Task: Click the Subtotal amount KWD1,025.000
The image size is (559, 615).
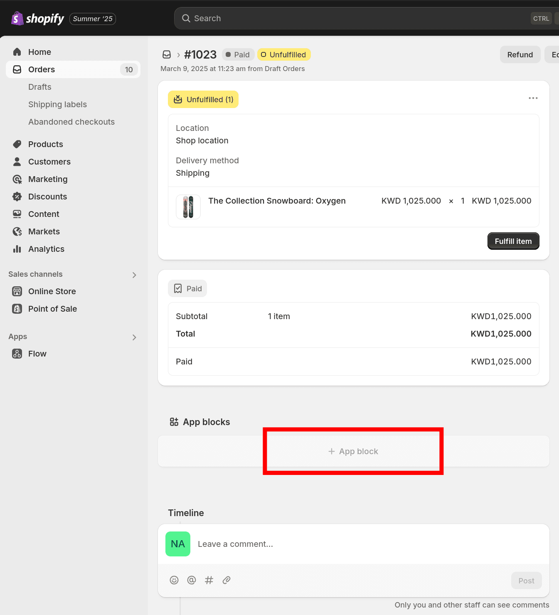Action: [501, 316]
